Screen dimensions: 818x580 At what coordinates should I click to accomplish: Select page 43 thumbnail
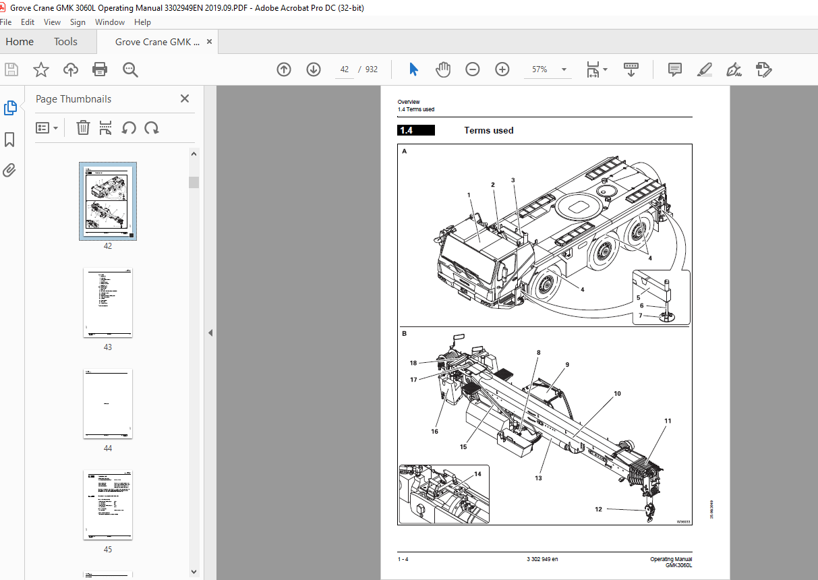[108, 302]
